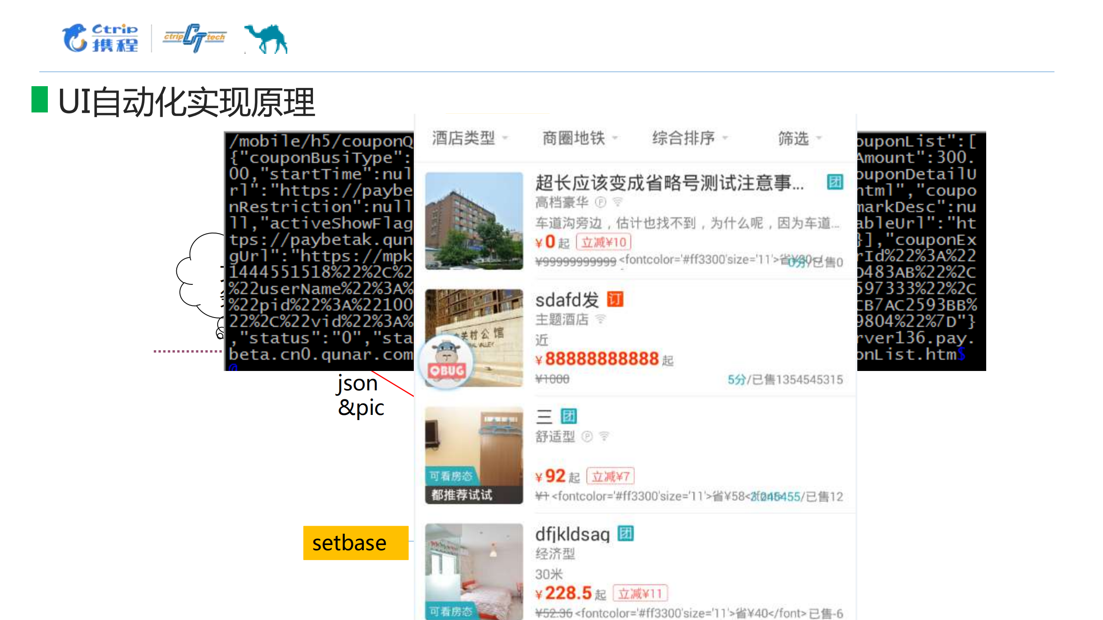Click the WiFi icon next to 主题酒店

pos(601,319)
